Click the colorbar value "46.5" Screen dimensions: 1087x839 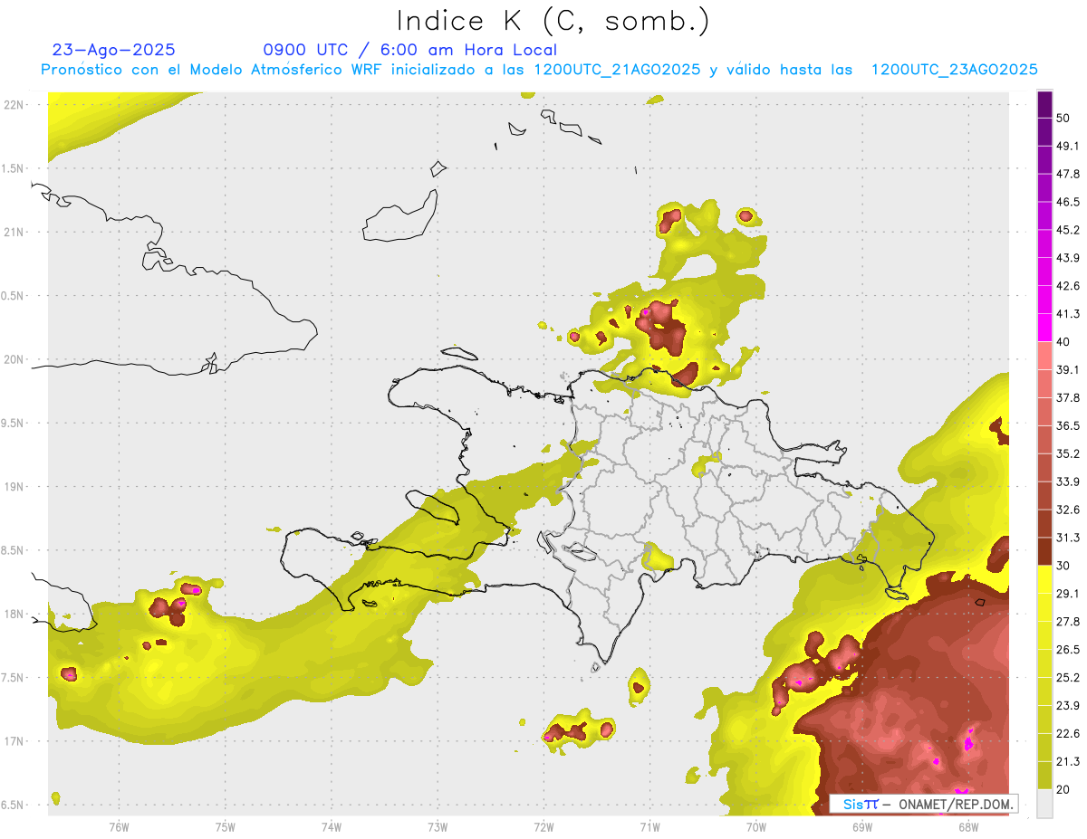click(x=1068, y=202)
